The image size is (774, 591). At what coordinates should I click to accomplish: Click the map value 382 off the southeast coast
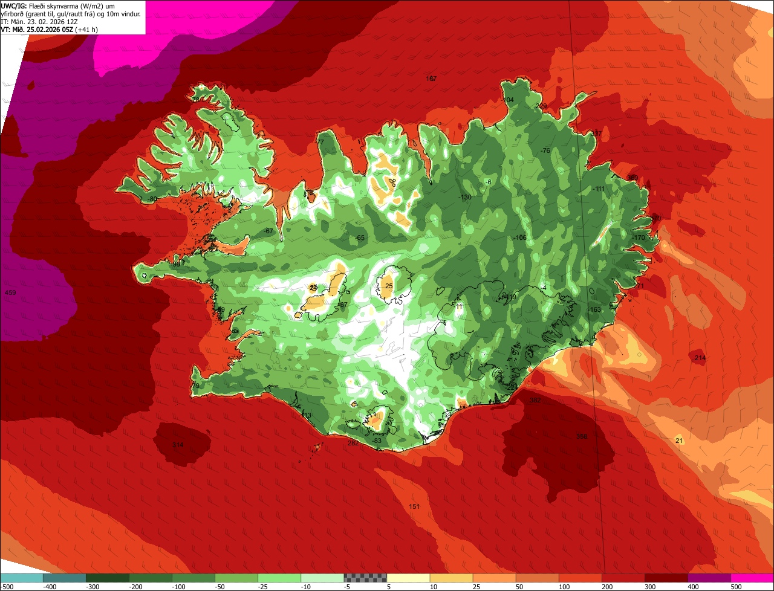coord(535,400)
